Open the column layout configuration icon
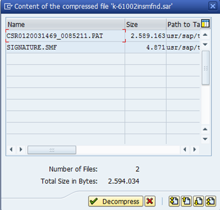 point(205,24)
